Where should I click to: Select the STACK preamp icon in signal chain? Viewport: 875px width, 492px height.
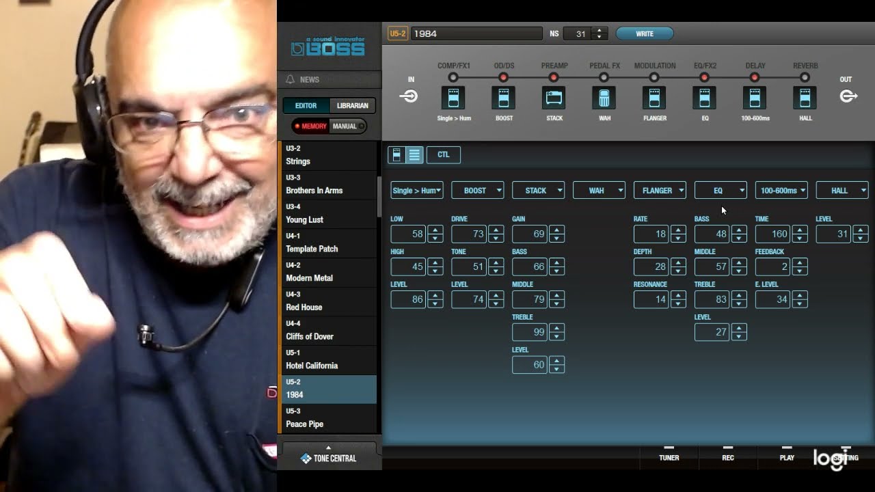tap(554, 98)
